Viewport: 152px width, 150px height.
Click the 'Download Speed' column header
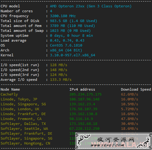(x=136, y=89)
